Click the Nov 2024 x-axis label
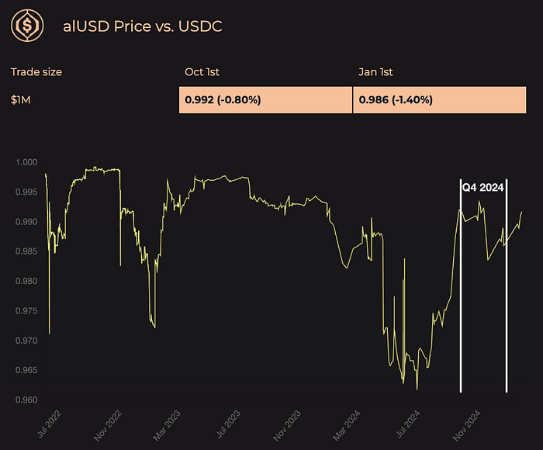The width and height of the screenshot is (543, 450). (466, 425)
